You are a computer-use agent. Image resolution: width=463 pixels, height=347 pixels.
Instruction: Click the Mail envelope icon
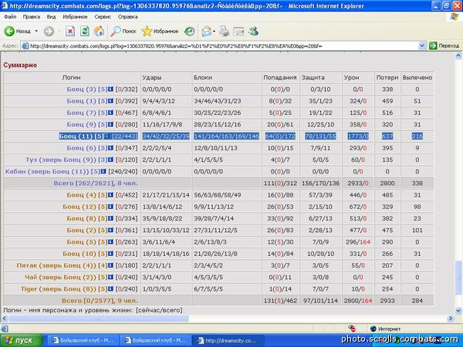click(x=207, y=31)
